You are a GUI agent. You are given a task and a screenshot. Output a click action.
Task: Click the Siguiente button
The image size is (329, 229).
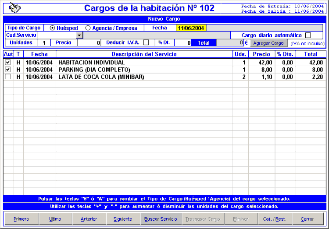coord(123,219)
